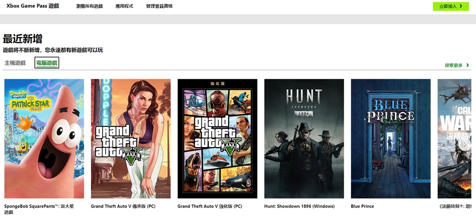This screenshot has width=476, height=223.
Task: Open the 瀏覽所有遊戲 menu item
Action: coord(90,6)
